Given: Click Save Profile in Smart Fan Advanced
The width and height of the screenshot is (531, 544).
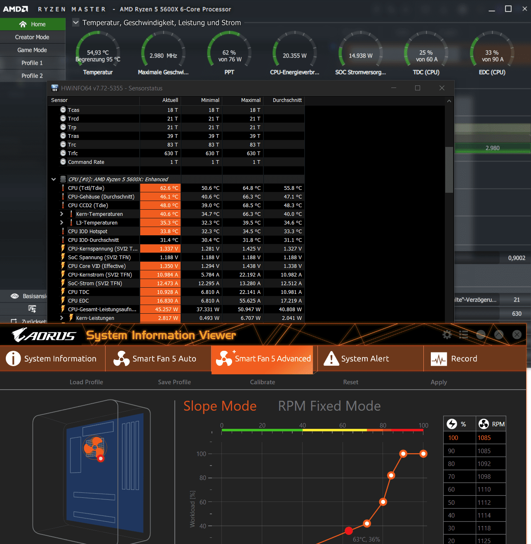Looking at the screenshot, I should (x=174, y=382).
